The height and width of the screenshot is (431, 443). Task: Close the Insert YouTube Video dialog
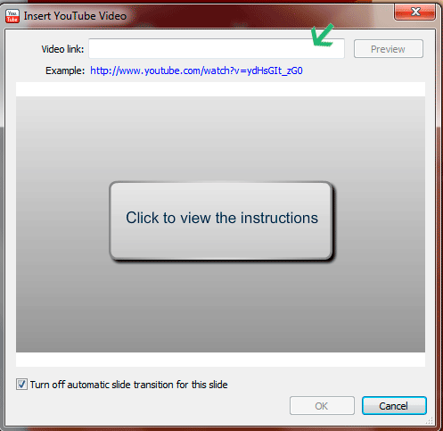point(415,12)
